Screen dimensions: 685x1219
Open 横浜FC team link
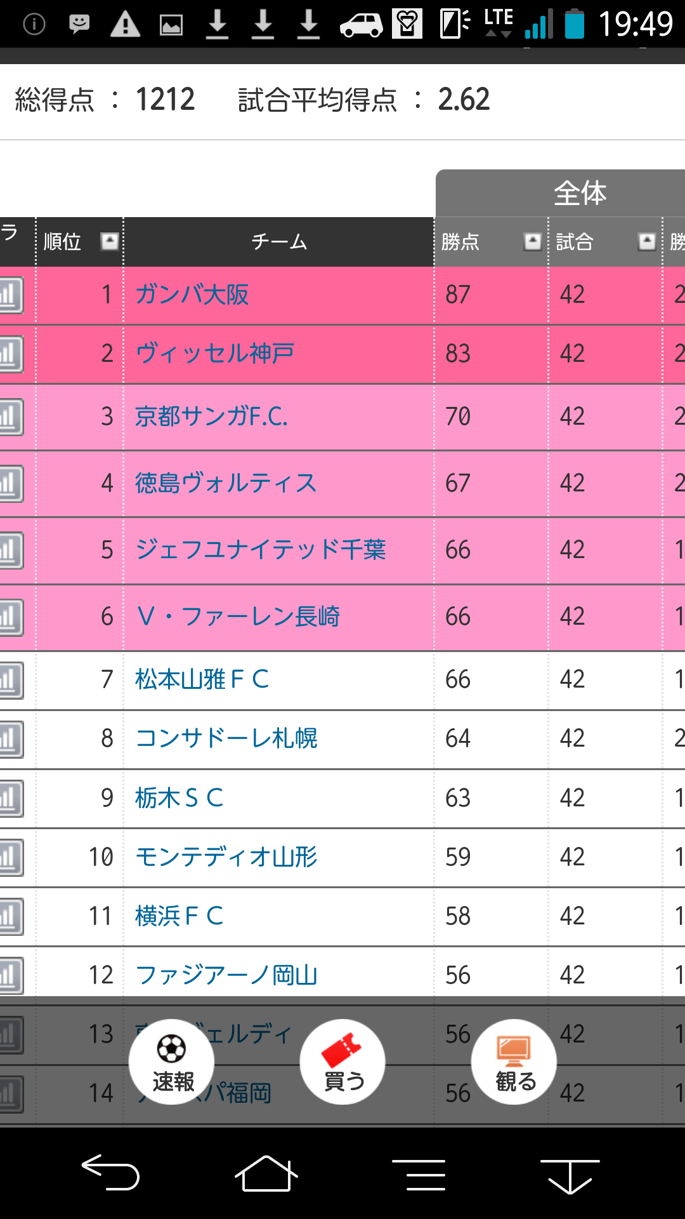coord(179,916)
